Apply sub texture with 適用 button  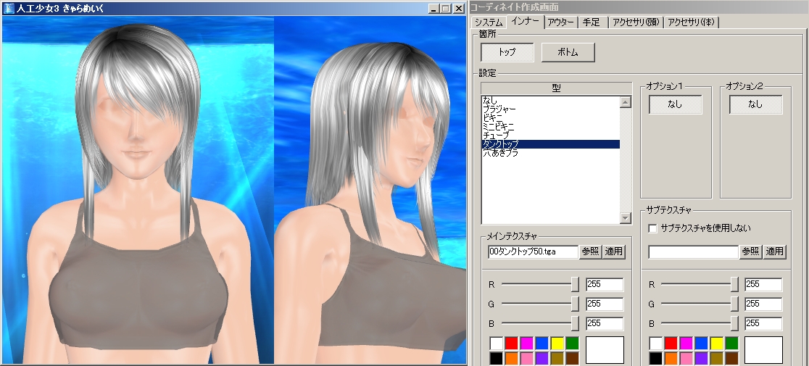pos(775,251)
